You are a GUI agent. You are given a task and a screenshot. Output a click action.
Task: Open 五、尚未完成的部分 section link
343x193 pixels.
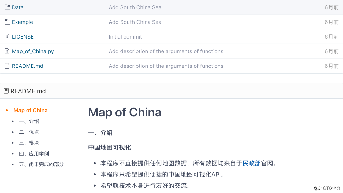tap(42, 164)
